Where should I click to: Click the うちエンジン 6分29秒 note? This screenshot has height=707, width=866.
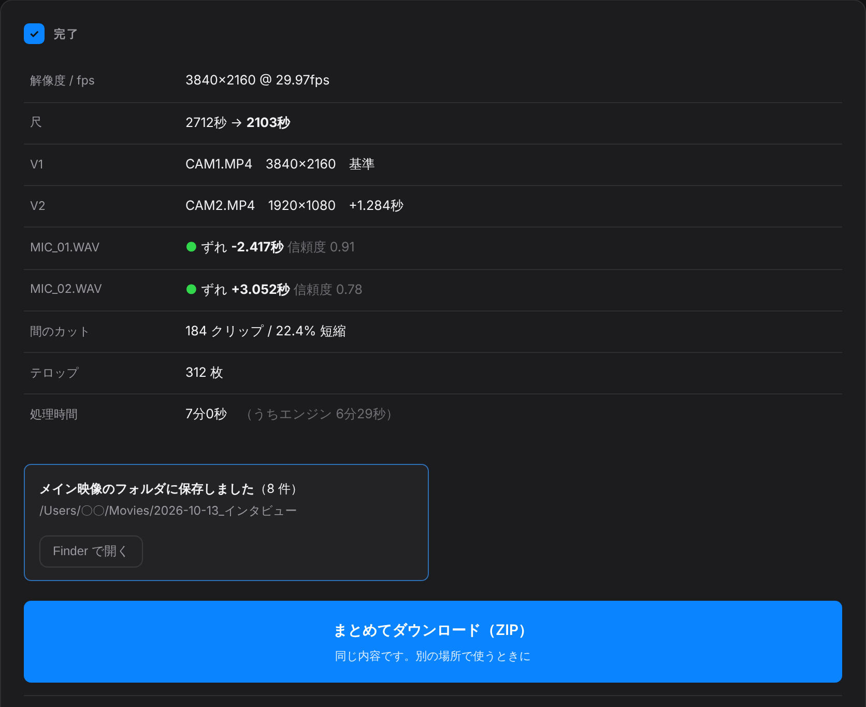click(319, 414)
